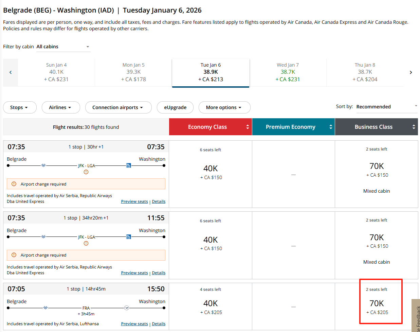
Task: Choose 40K economy fare on the first flight
Action: pyautogui.click(x=211, y=169)
